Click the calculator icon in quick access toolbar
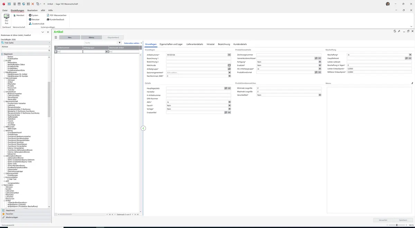Image resolution: width=415 pixels, height=228 pixels. [14, 3]
